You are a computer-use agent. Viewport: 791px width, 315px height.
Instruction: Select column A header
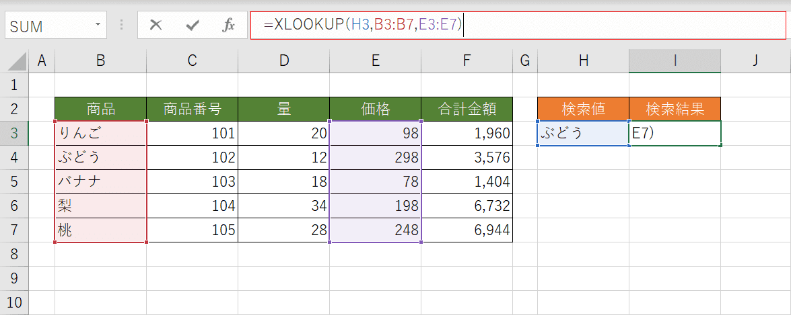point(42,61)
